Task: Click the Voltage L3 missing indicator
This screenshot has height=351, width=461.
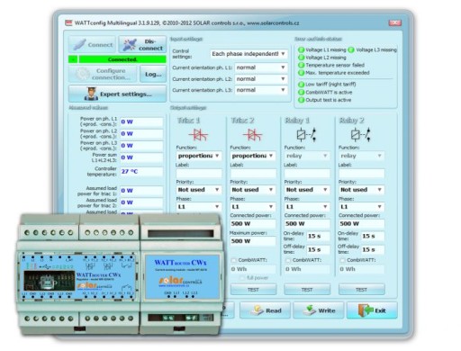Action: click(x=351, y=49)
